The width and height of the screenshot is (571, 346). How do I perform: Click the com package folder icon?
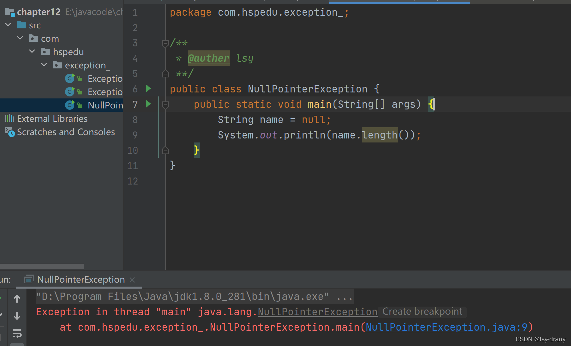pyautogui.click(x=34, y=38)
